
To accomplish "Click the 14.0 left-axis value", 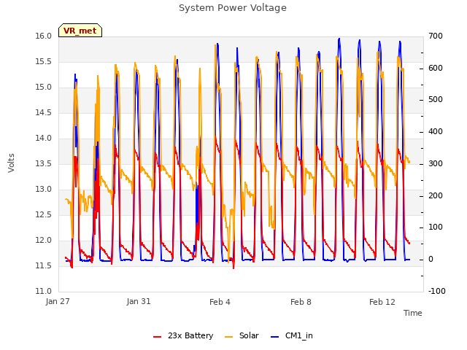I will point(44,139).
